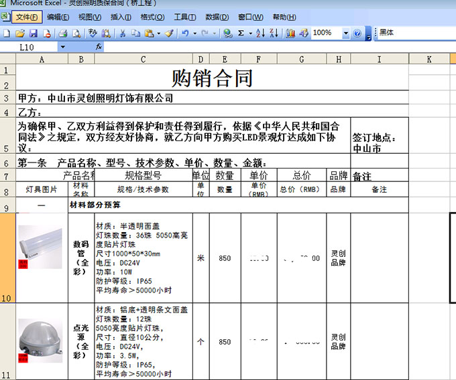Click the 黑体 font name box

coord(412,32)
